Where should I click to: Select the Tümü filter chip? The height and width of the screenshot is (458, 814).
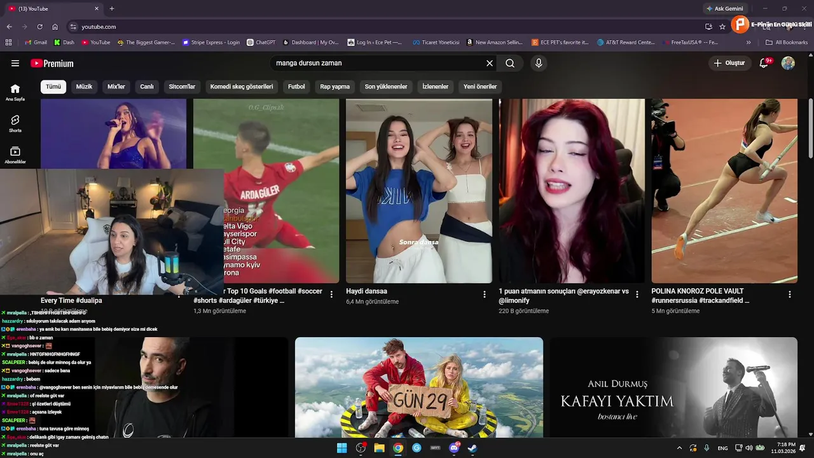pos(53,87)
